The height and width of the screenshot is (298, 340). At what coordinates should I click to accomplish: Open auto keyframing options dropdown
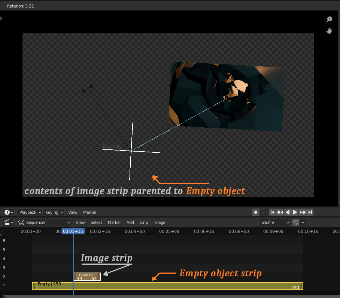pos(263,212)
